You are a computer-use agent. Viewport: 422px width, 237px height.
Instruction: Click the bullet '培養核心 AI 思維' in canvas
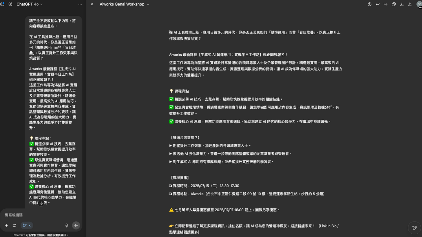click(x=250, y=122)
